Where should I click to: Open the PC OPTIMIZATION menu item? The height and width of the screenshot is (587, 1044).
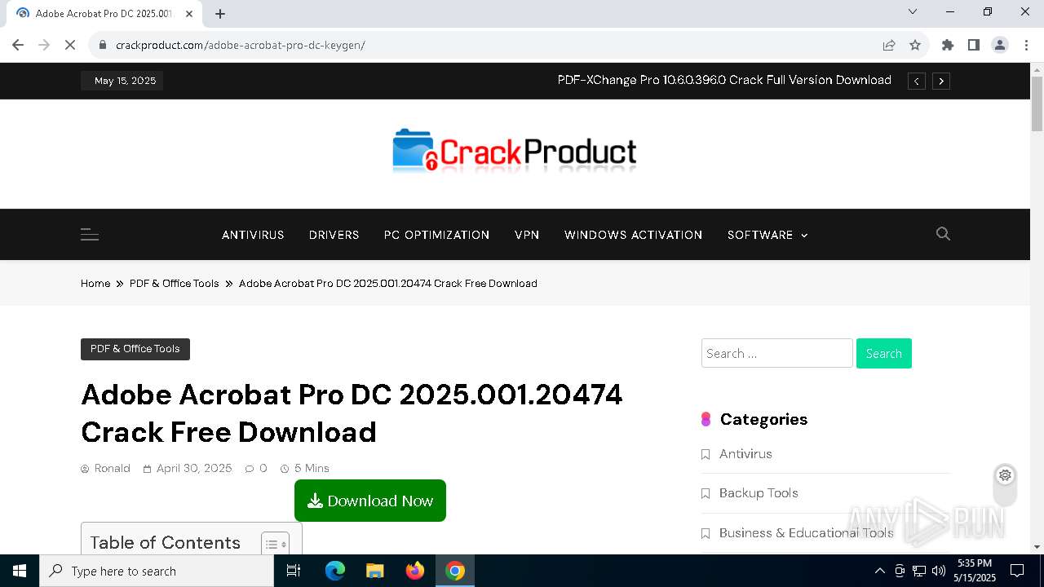tap(437, 235)
